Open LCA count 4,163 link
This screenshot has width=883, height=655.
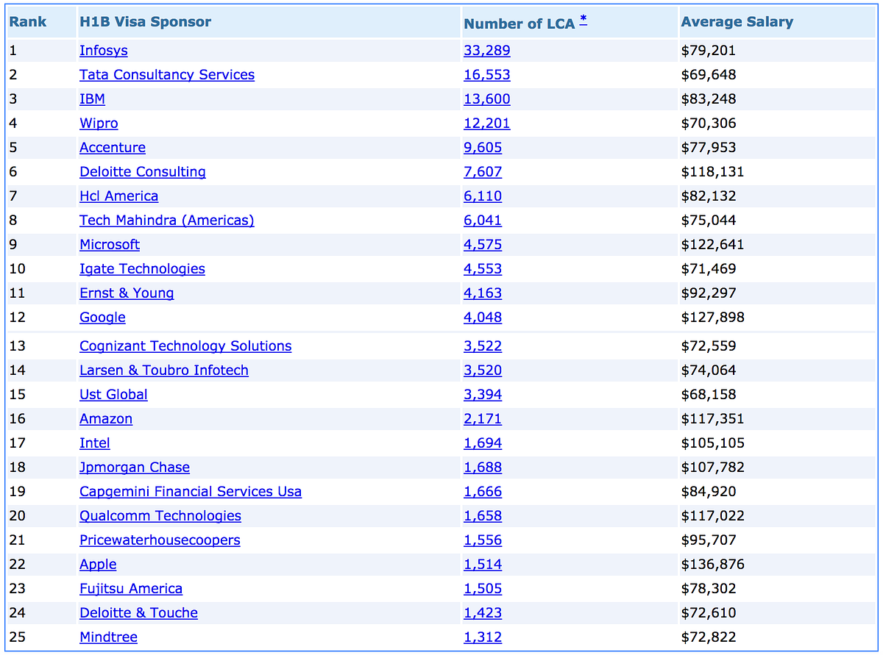click(483, 293)
